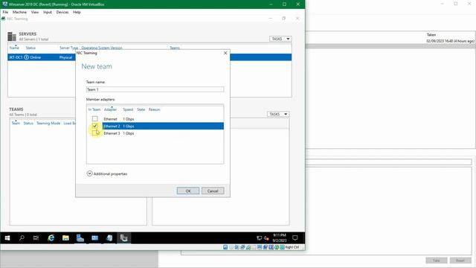Open taskbar Search

[22, 238]
